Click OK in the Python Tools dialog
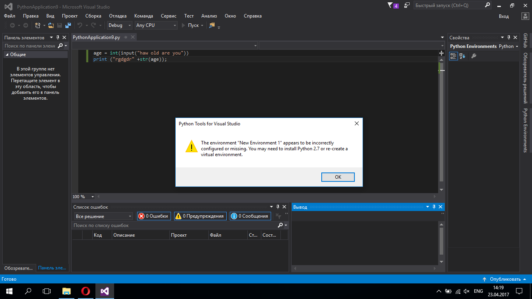532x299 pixels. pos(338,177)
